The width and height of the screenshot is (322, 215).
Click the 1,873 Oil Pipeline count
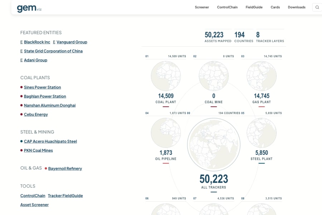click(166, 153)
